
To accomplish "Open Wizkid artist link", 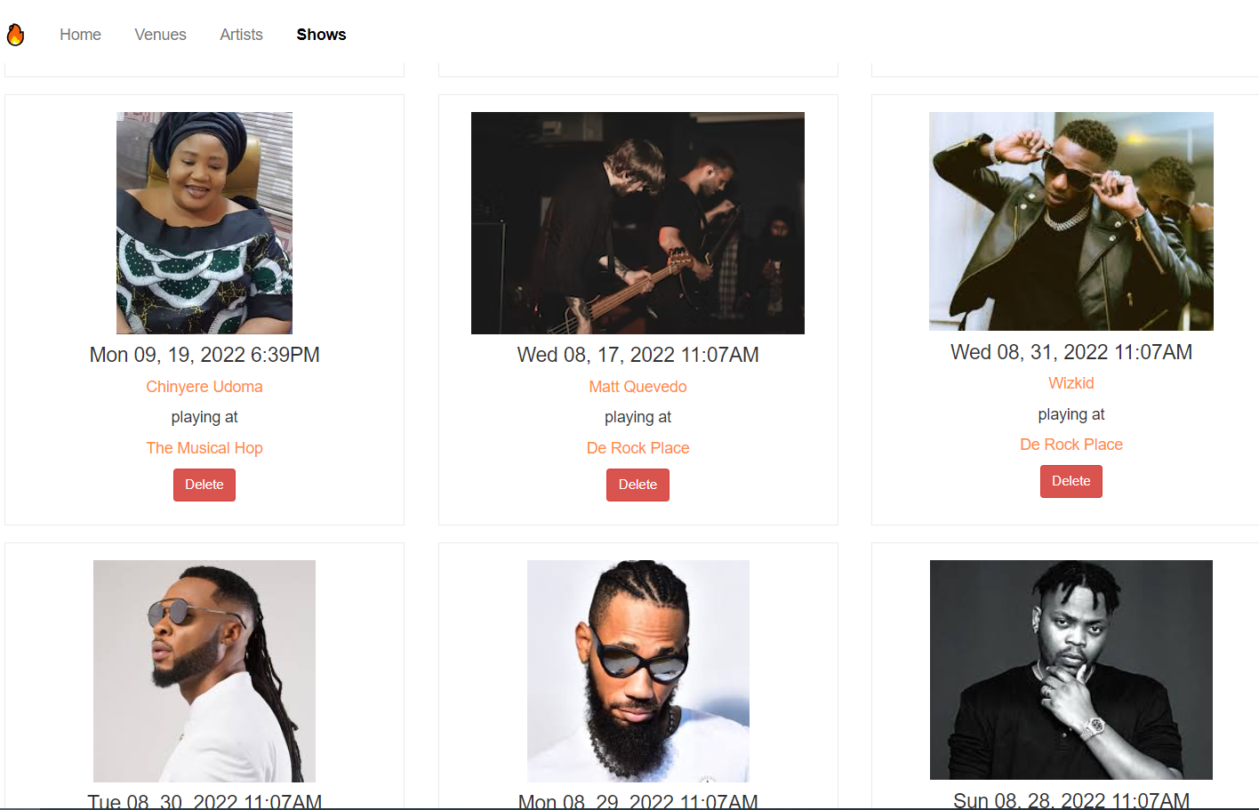I will [1071, 383].
